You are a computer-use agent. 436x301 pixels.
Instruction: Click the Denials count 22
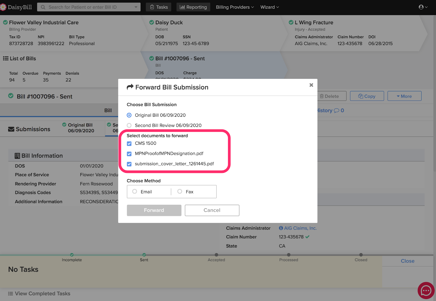(68, 80)
